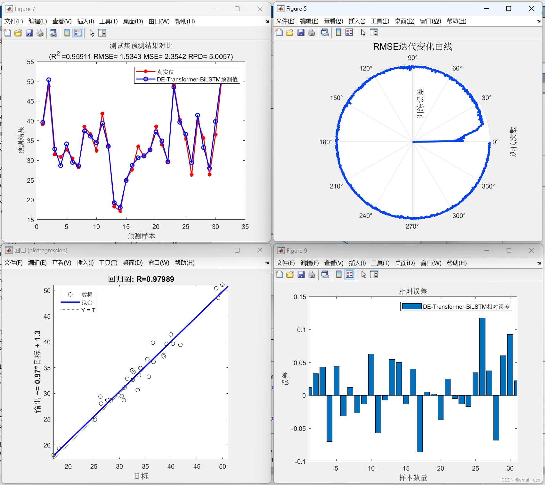This screenshot has width=545, height=485.
Task: Click dock arrow in Figure 7 menu bar
Action: [267, 21]
